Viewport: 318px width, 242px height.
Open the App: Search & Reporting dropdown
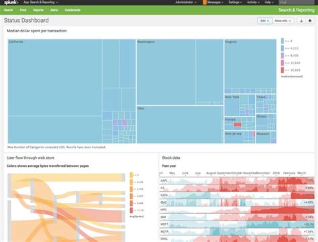[x=41, y=3]
